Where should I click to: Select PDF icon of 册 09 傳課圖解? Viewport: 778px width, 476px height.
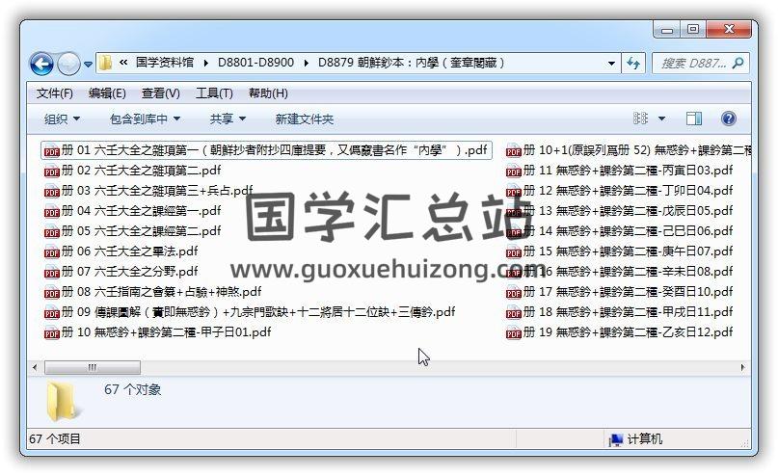click(x=52, y=313)
